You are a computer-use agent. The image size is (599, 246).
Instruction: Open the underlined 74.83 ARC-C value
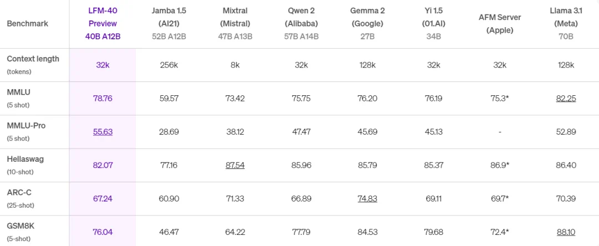[x=367, y=198]
